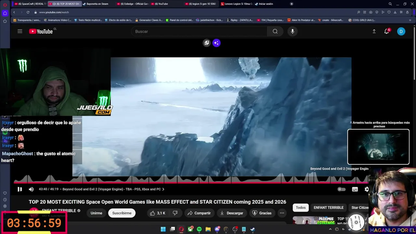
Task: Open the Animations Video C... bookmark
Action: 57,20
